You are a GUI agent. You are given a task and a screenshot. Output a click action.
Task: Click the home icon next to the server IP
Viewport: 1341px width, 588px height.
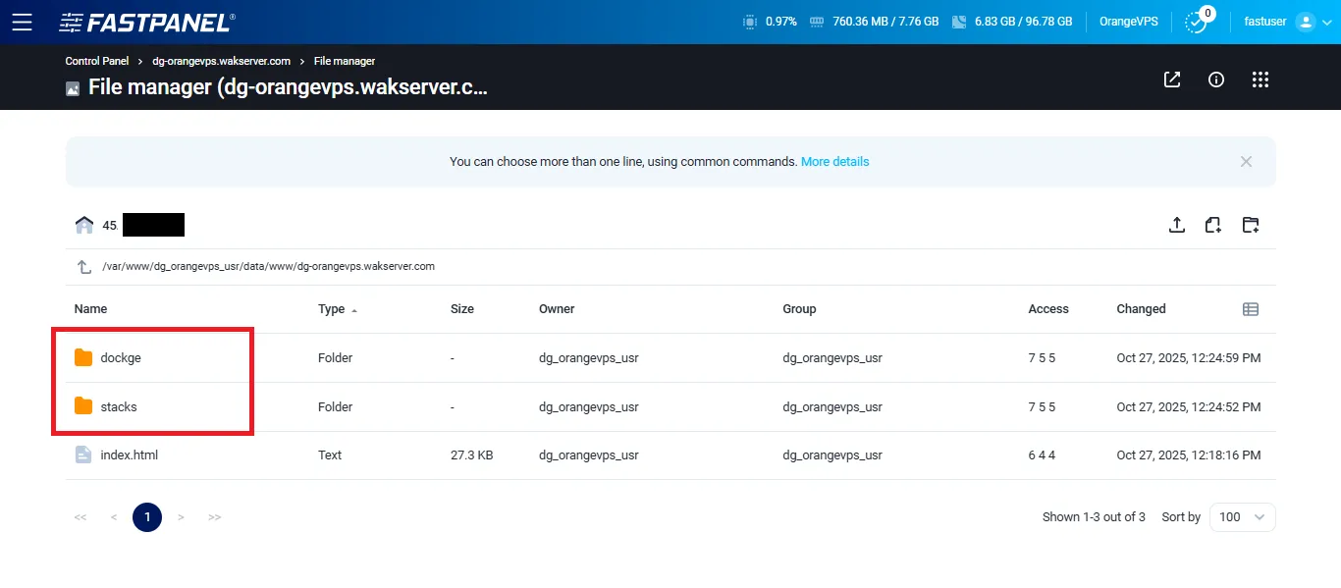tap(84, 224)
